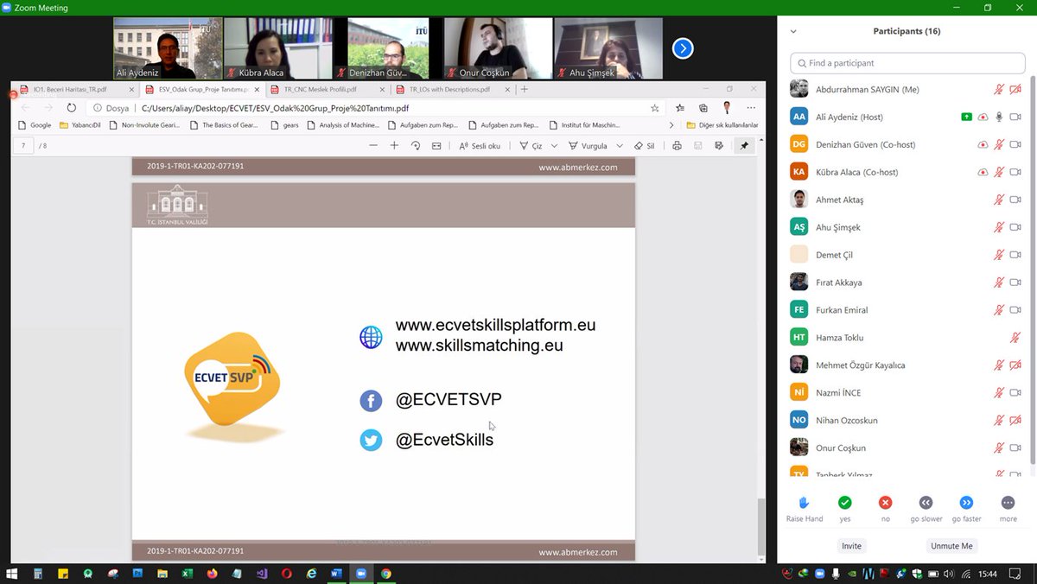Viewport: 1037px width, 584px height.
Task: Click the PDF vertical scrollbar thumb
Action: [760, 528]
